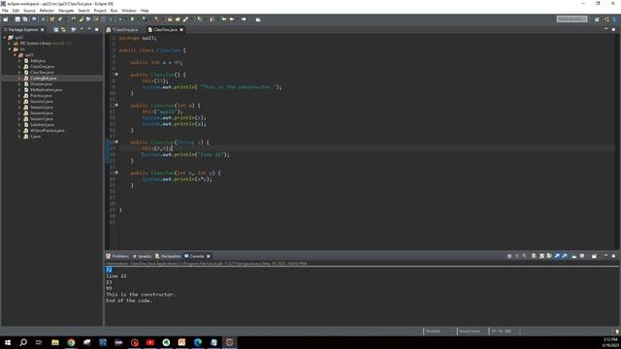Switch to the Declaration tab
621x349 pixels.
pyautogui.click(x=168, y=256)
